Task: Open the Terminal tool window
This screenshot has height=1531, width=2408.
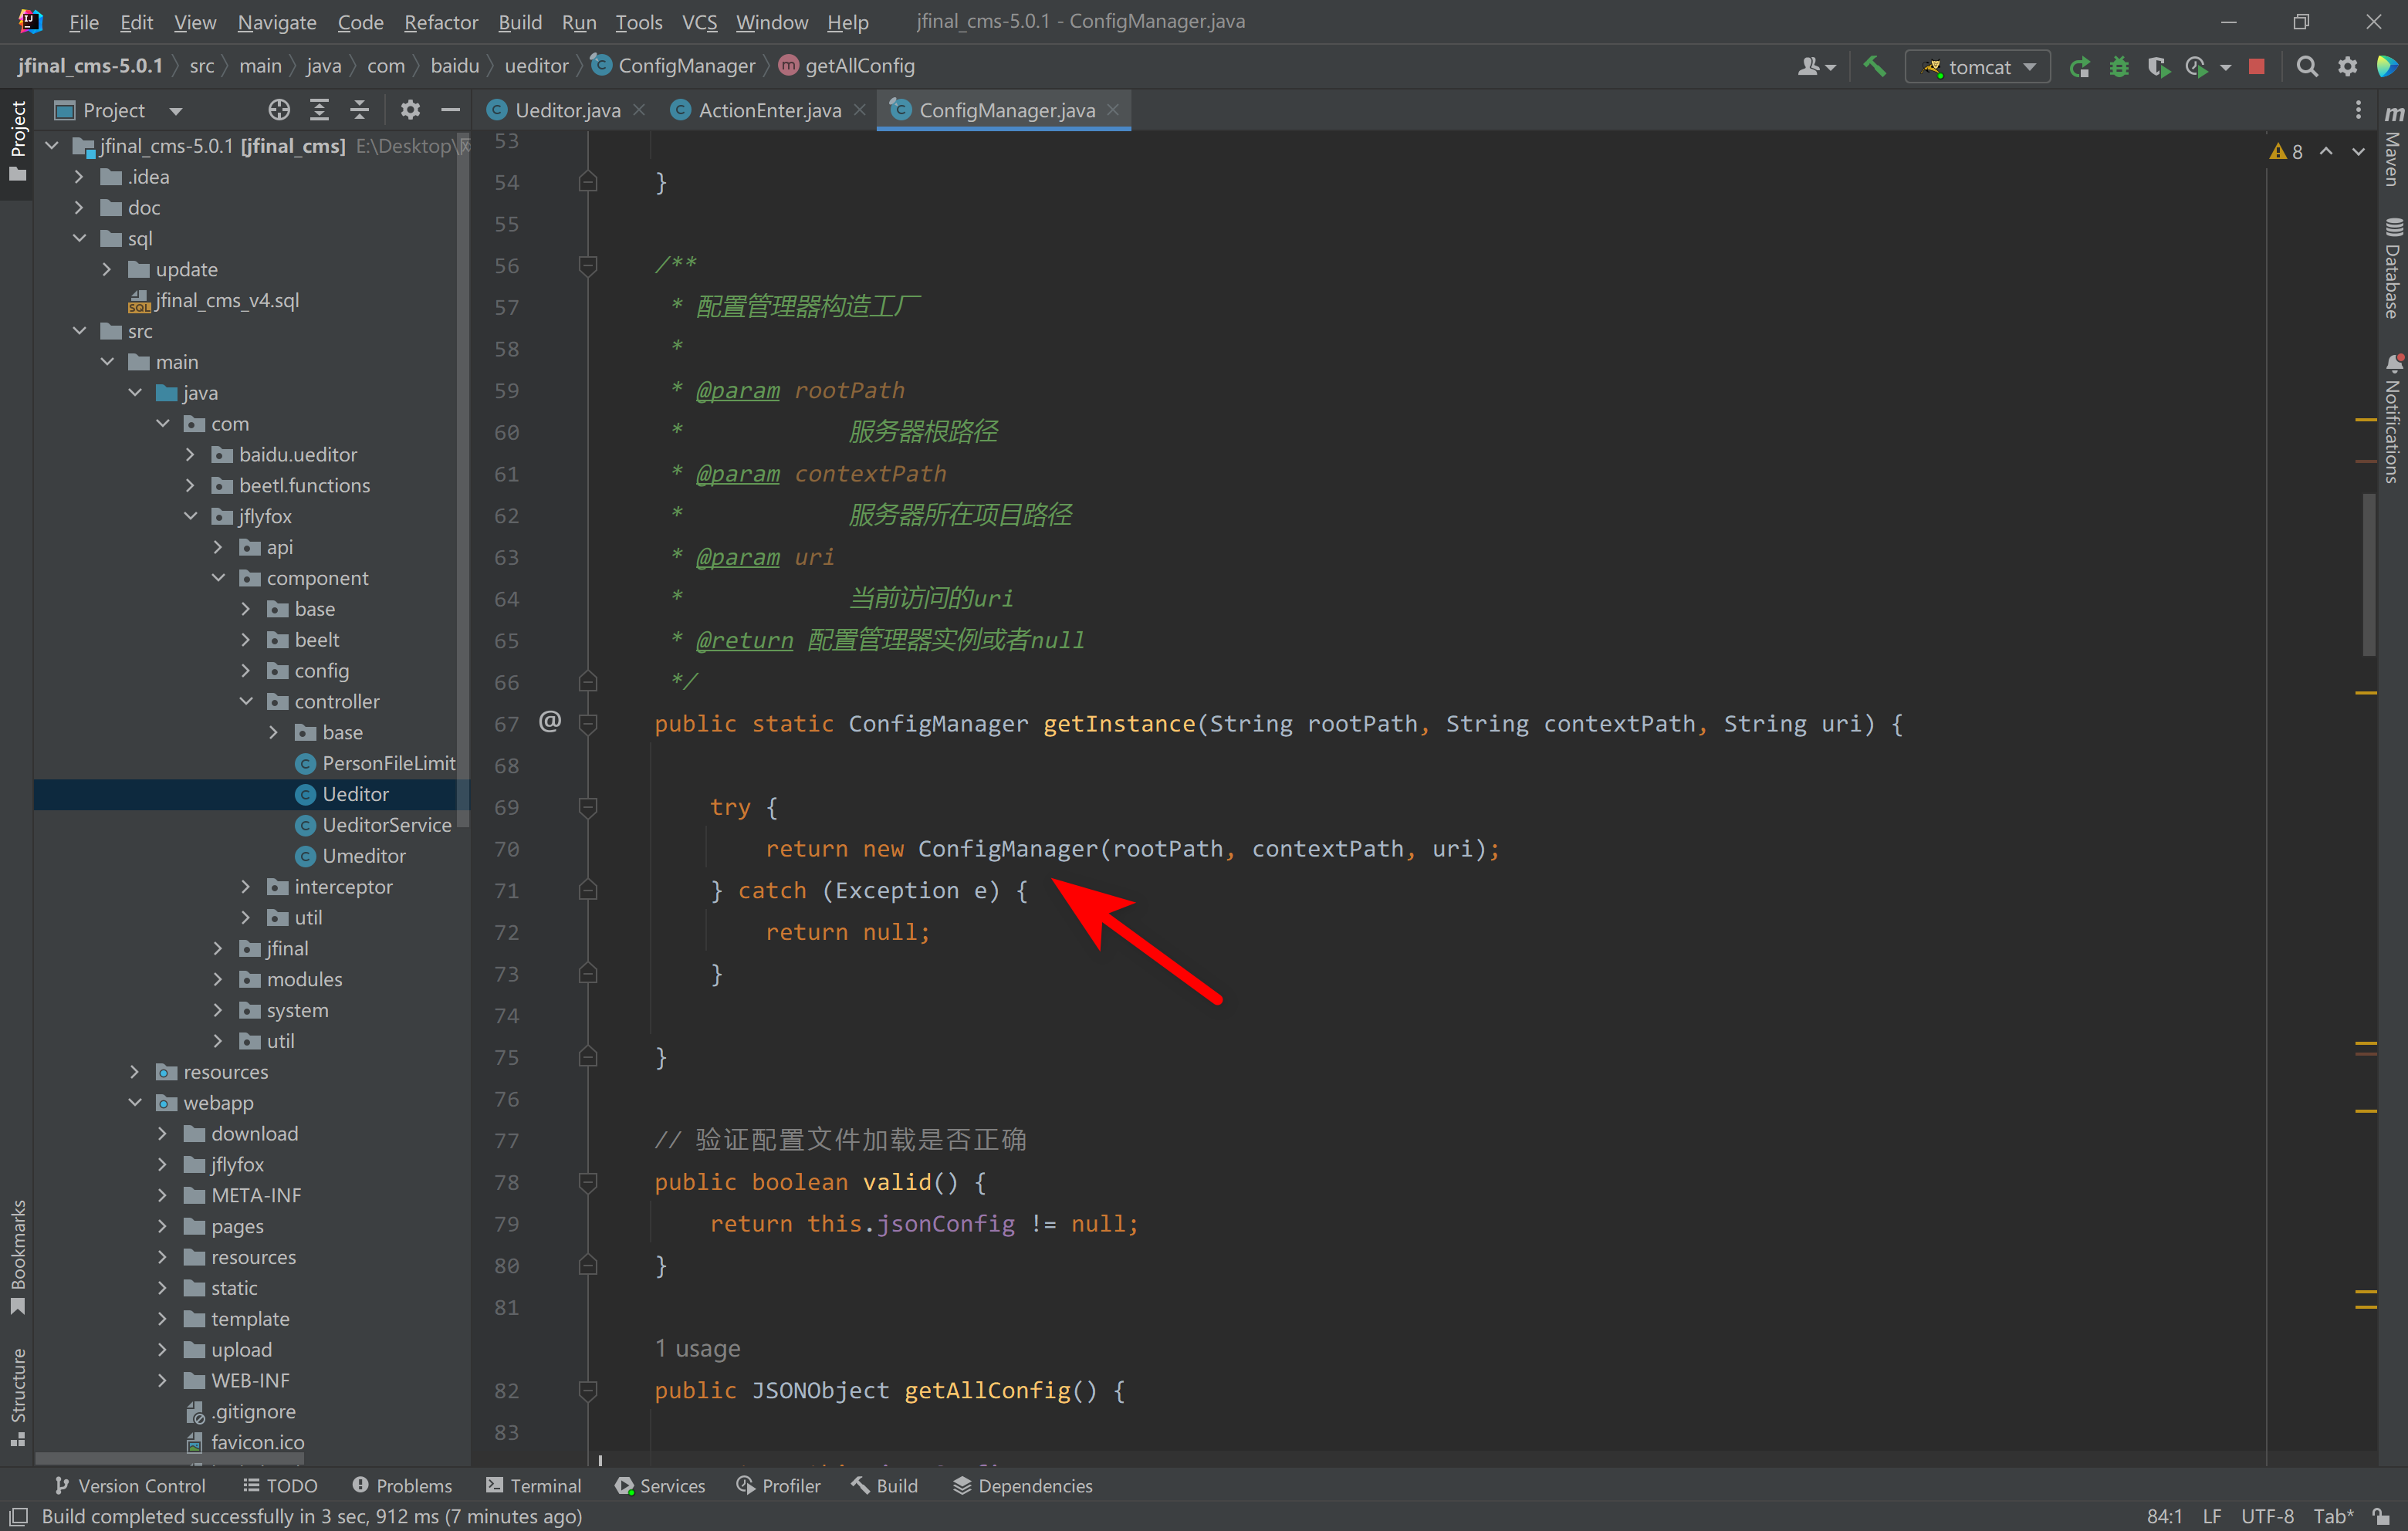Action: [x=533, y=1485]
